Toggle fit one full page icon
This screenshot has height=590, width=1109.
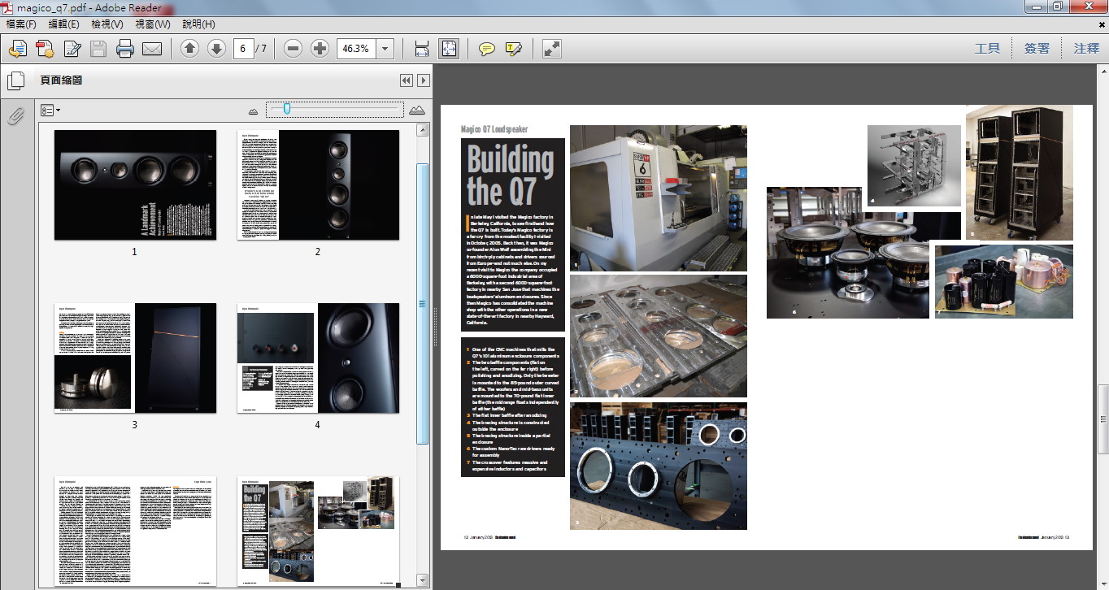pyautogui.click(x=449, y=49)
